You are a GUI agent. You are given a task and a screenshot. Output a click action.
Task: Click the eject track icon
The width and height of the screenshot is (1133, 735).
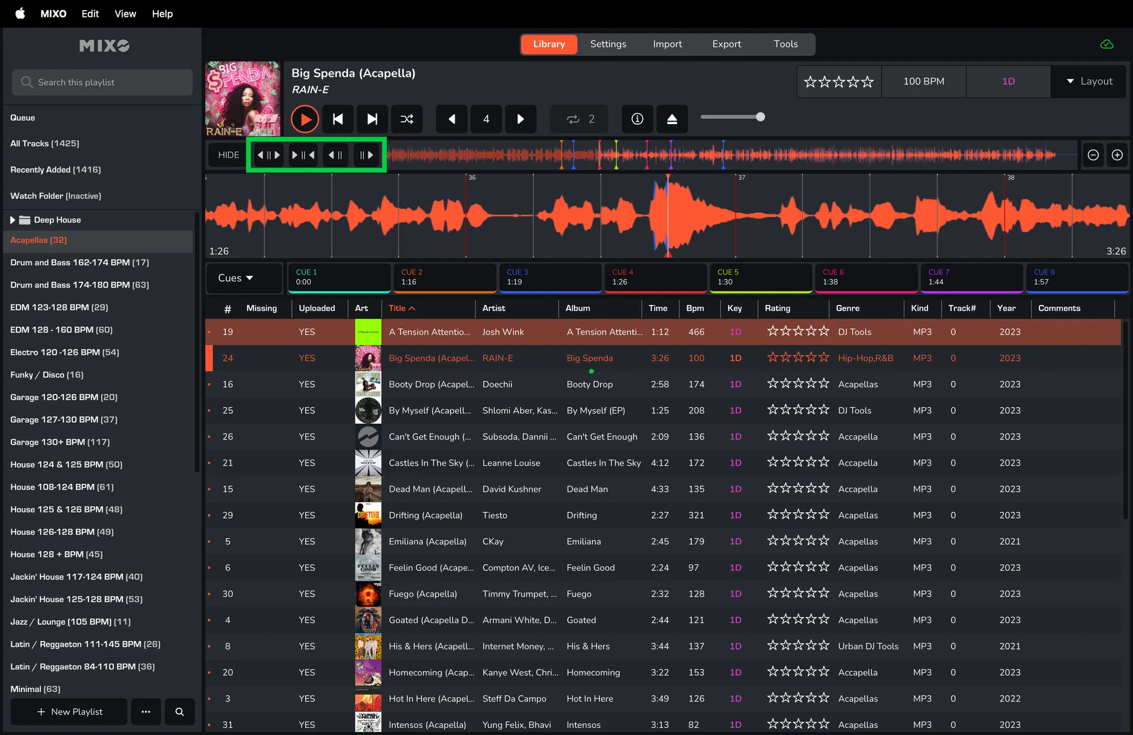pos(672,119)
